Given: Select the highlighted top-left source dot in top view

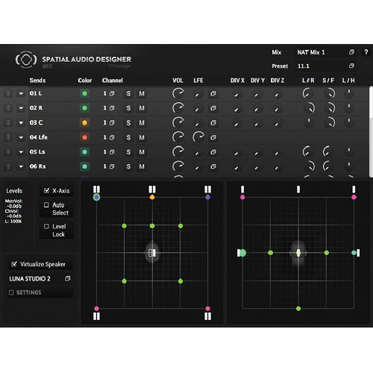Looking at the screenshot, I should point(96,197).
